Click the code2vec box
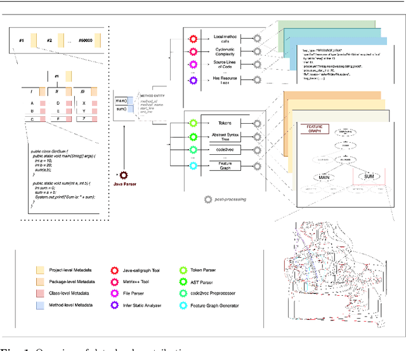 point(219,150)
